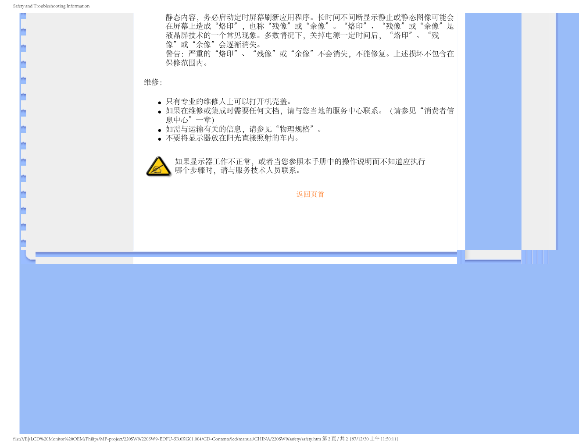Click the footer page number 第 2 頁
This screenshot has height=447, width=579.
click(329, 439)
